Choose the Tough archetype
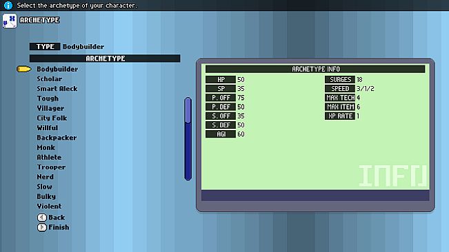The height and width of the screenshot is (252, 449). pyautogui.click(x=48, y=98)
